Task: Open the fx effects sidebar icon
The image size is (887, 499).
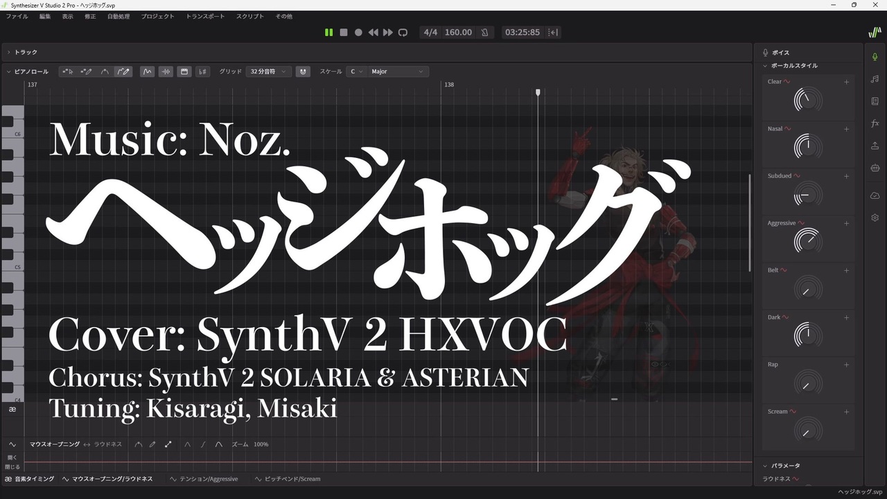Action: click(875, 123)
